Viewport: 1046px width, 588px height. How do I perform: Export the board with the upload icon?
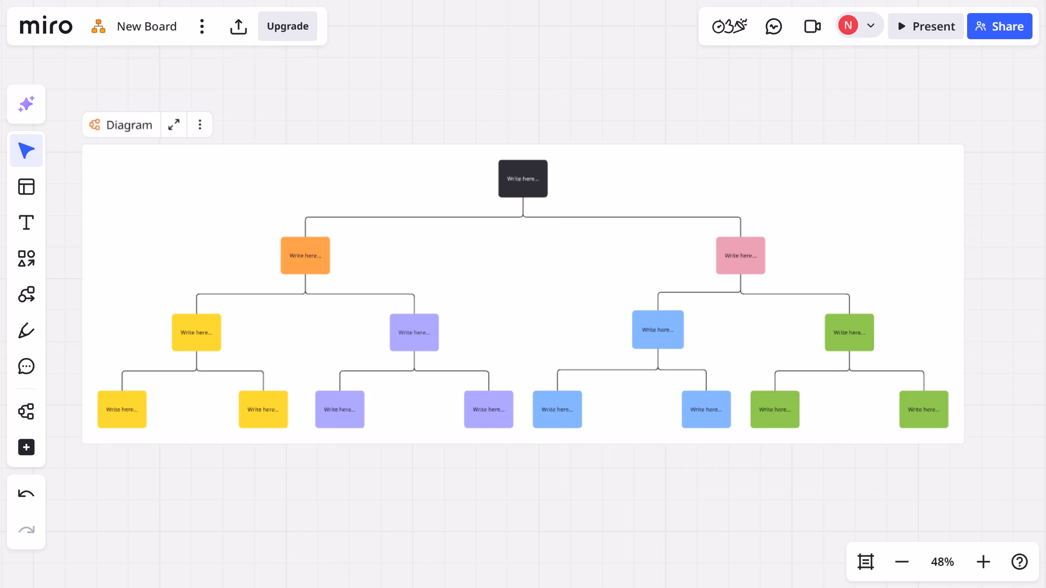[238, 27]
